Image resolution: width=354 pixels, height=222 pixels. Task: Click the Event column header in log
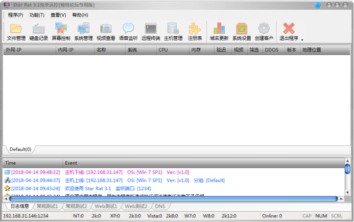(x=204, y=163)
